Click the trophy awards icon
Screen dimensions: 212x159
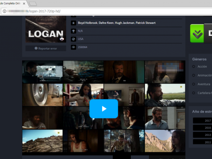[73, 31]
